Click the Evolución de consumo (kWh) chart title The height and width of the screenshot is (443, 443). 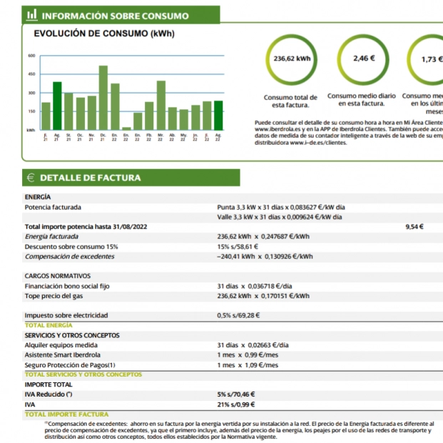(104, 34)
